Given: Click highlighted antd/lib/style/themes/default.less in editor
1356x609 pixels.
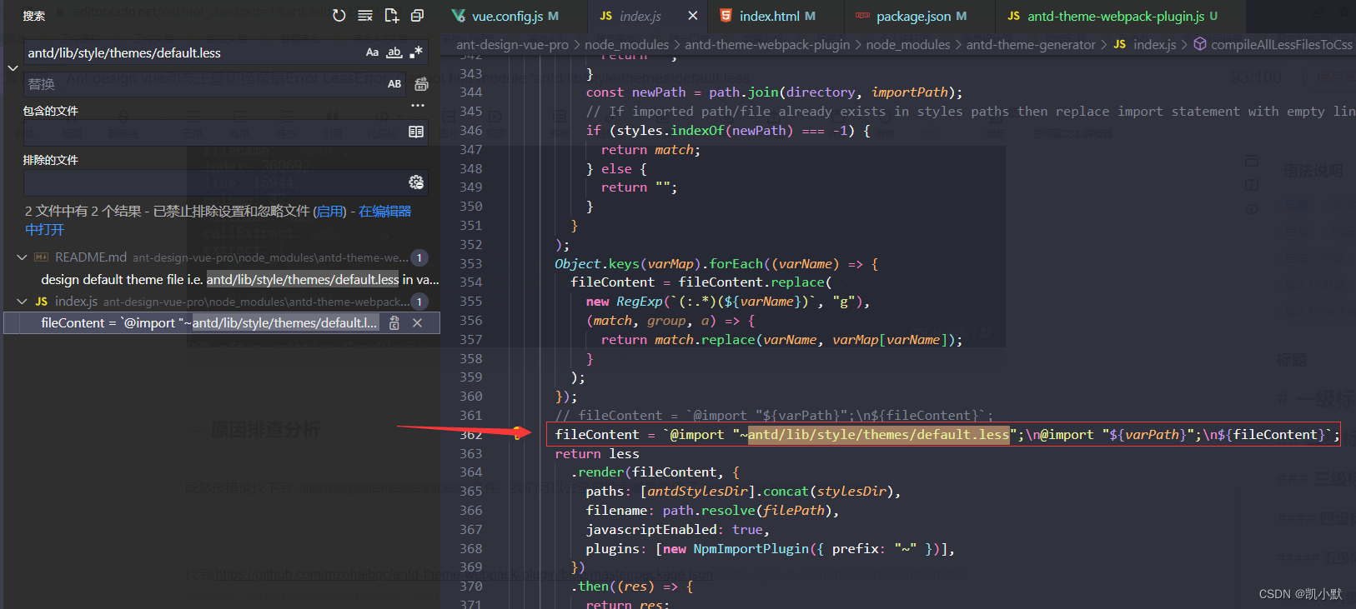Looking at the screenshot, I should [879, 435].
